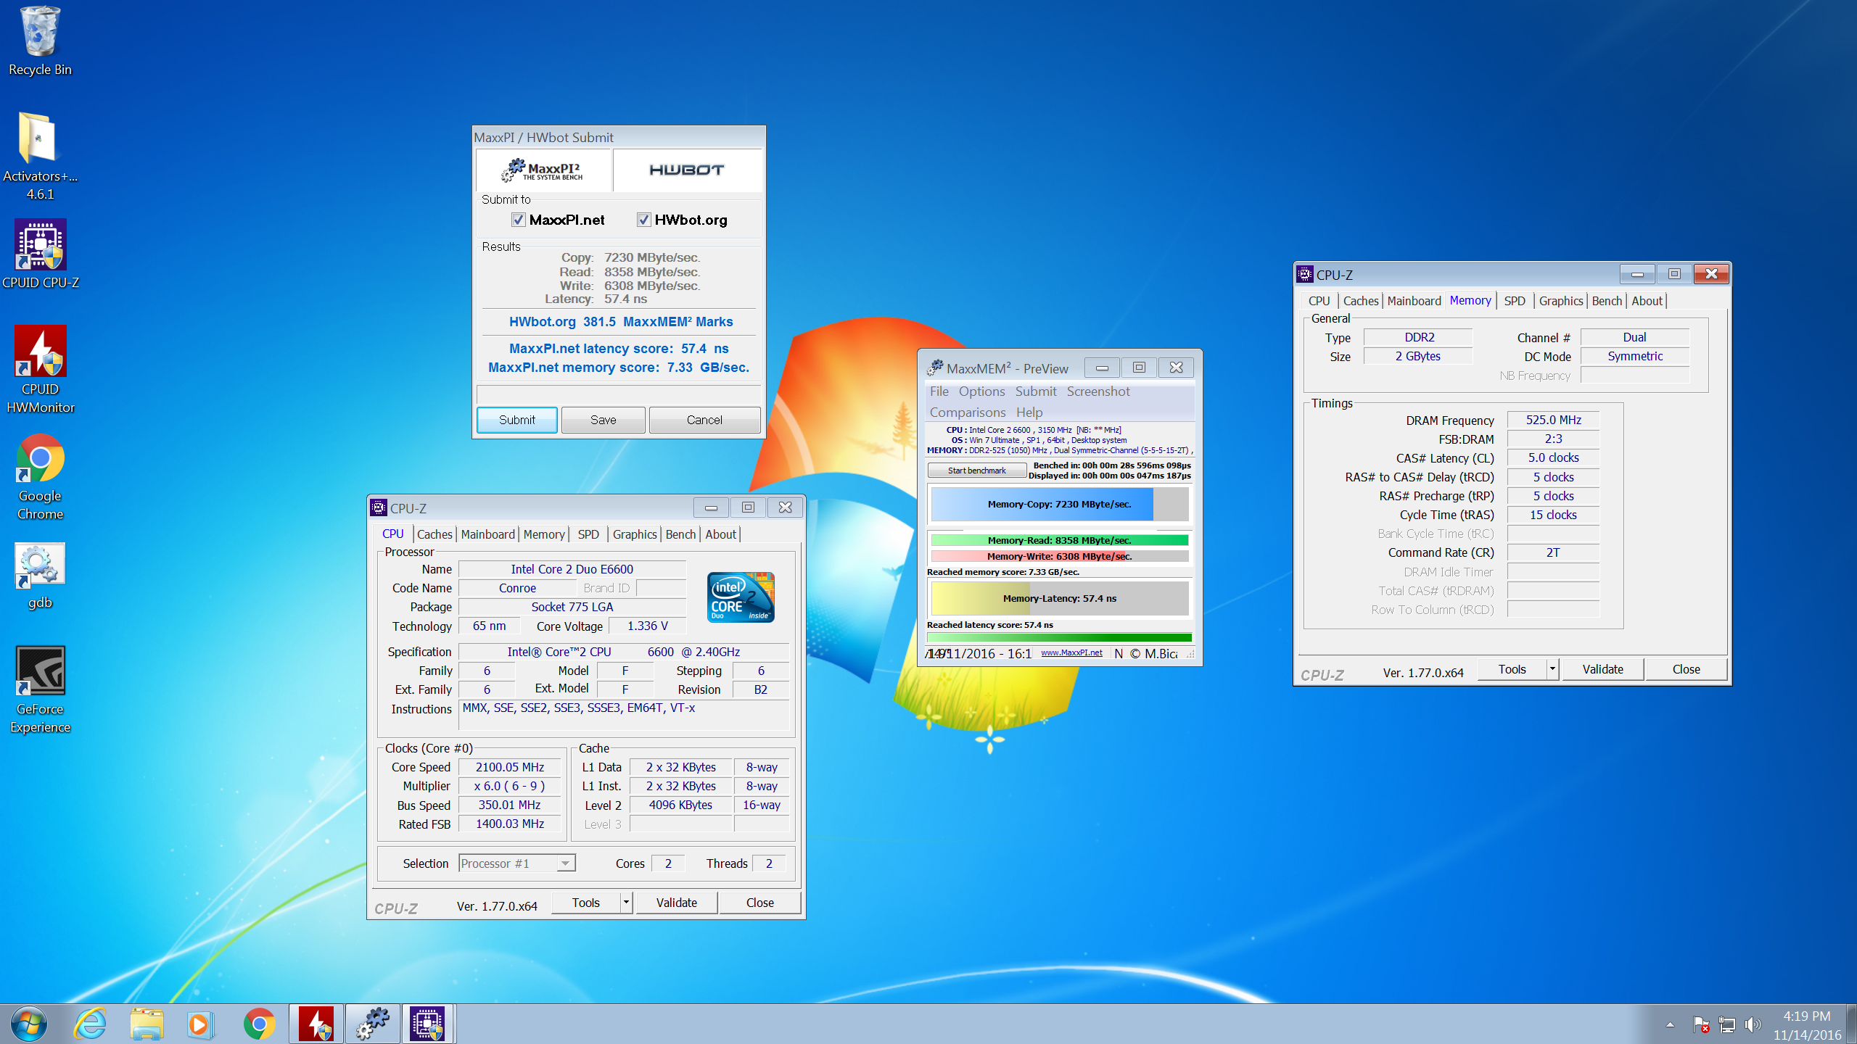
Task: Open the Windows Start button
Action: 29,1024
